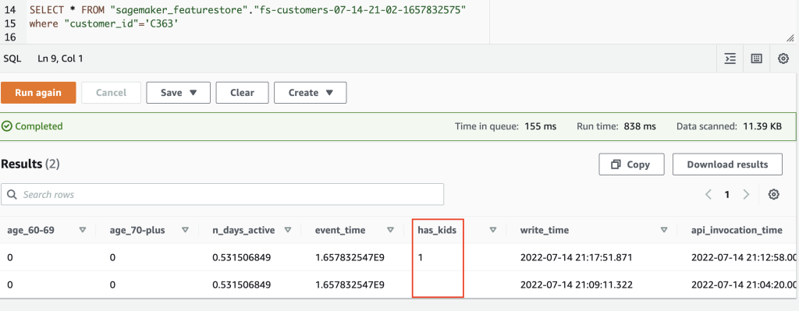This screenshot has width=799, height=311.
Task: Click the Search rows field
Action: pyautogui.click(x=222, y=194)
